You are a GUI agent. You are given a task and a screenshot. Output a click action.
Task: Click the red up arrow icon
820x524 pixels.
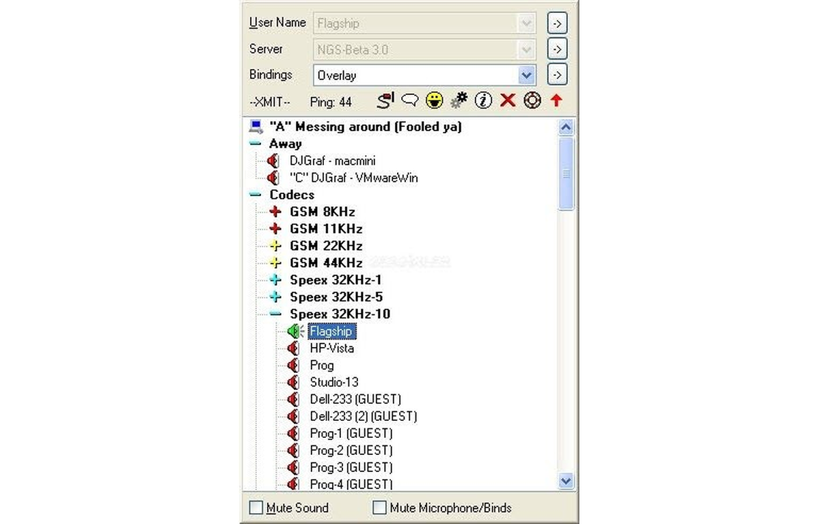click(556, 100)
